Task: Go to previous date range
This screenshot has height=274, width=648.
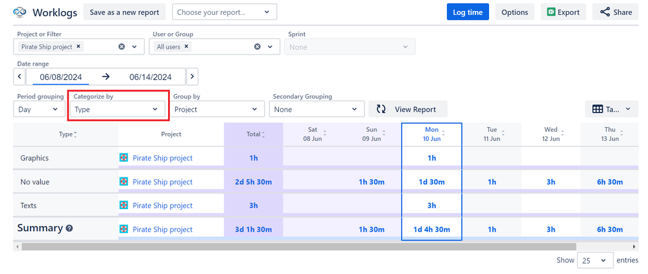Action: pos(19,77)
